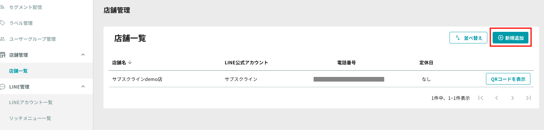The width and height of the screenshot is (544, 130).
Task: Go to next page arrow
Action: (x=513, y=98)
